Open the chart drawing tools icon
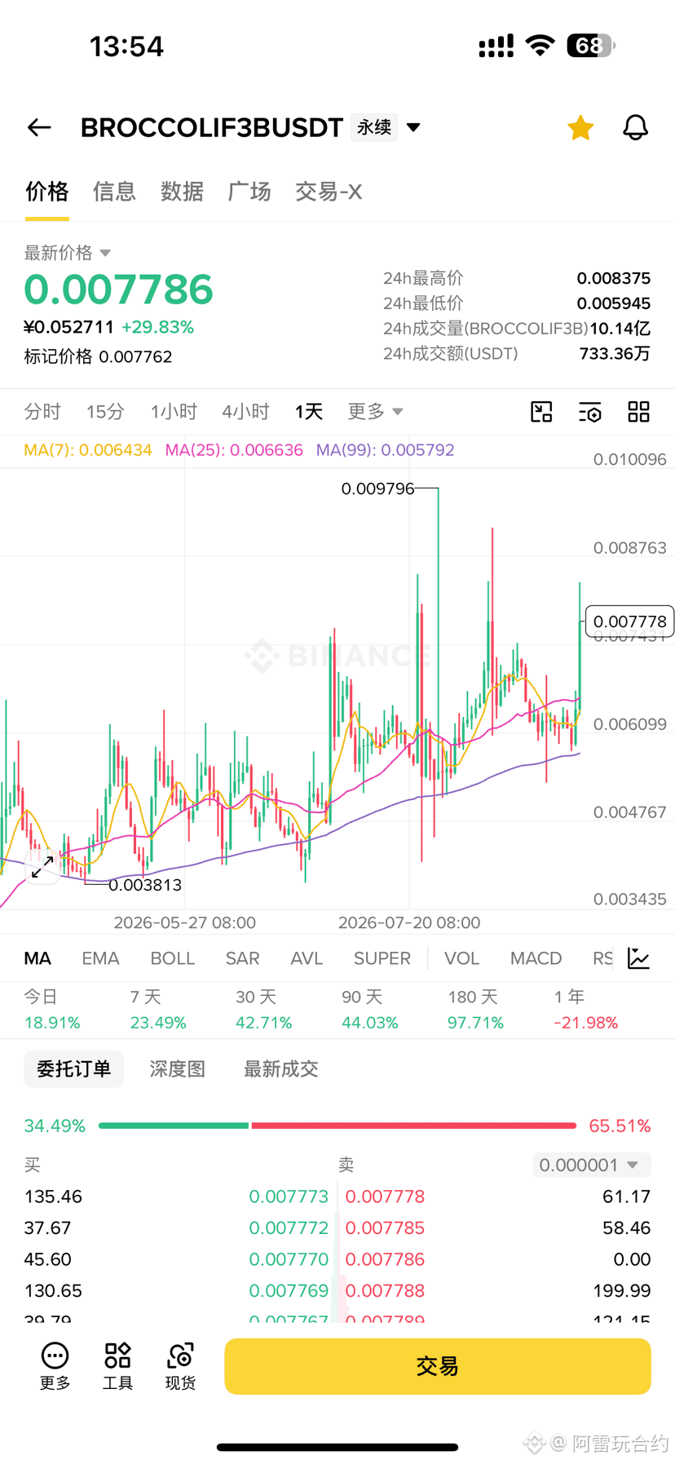Screen dimensions: 675x1464 pos(541,412)
